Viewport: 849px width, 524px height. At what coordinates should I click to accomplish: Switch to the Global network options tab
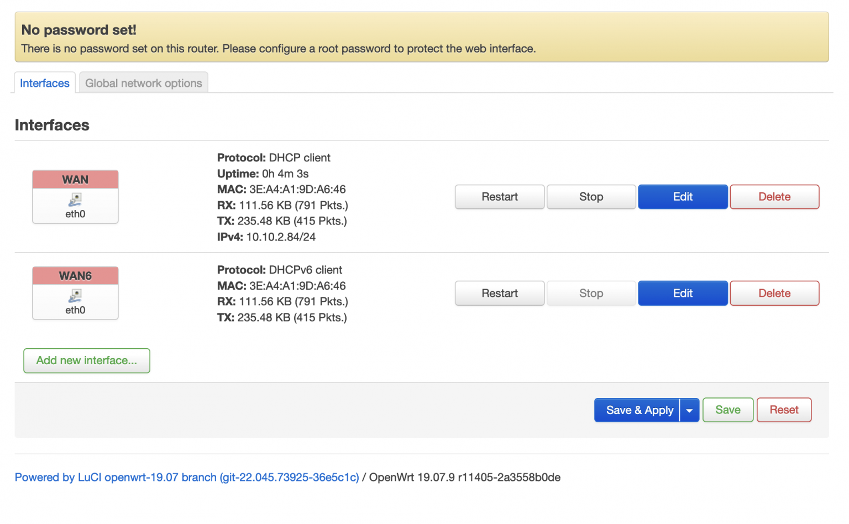tap(143, 83)
